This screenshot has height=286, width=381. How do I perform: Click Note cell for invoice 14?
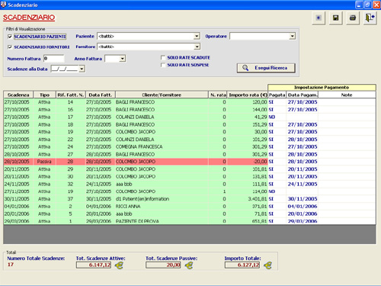pyautogui.click(x=347, y=102)
